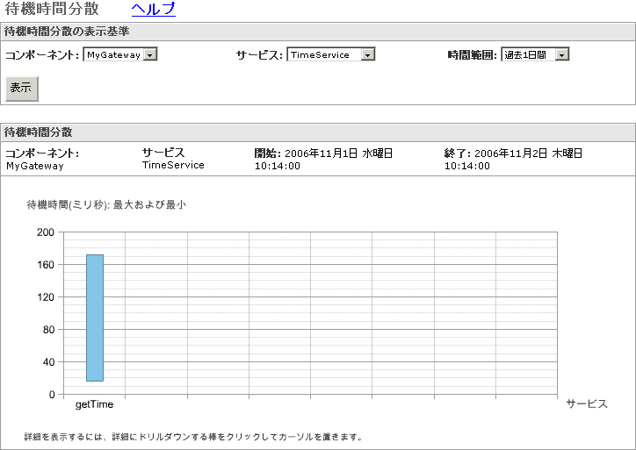The width and height of the screenshot is (636, 450).
Task: Click the drill-down hint text below chart
Action: [193, 437]
